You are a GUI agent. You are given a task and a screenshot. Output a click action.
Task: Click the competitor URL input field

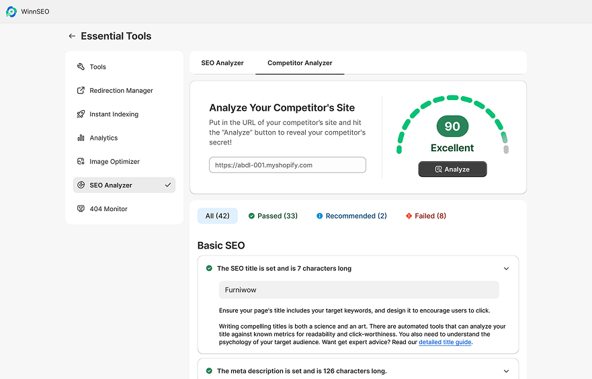[288, 165]
